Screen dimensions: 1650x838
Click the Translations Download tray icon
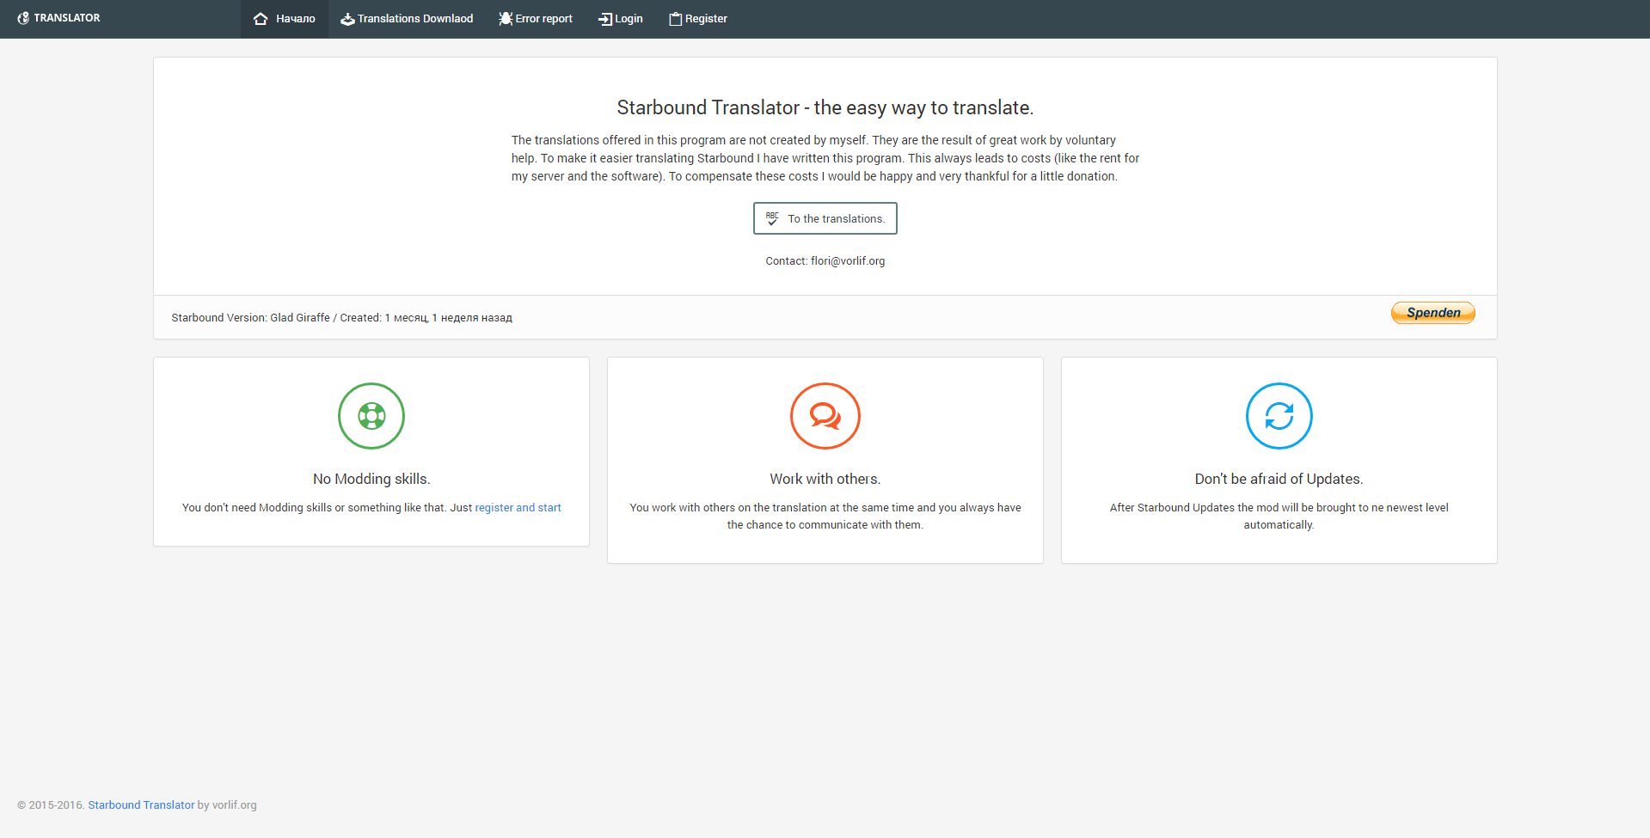click(347, 19)
